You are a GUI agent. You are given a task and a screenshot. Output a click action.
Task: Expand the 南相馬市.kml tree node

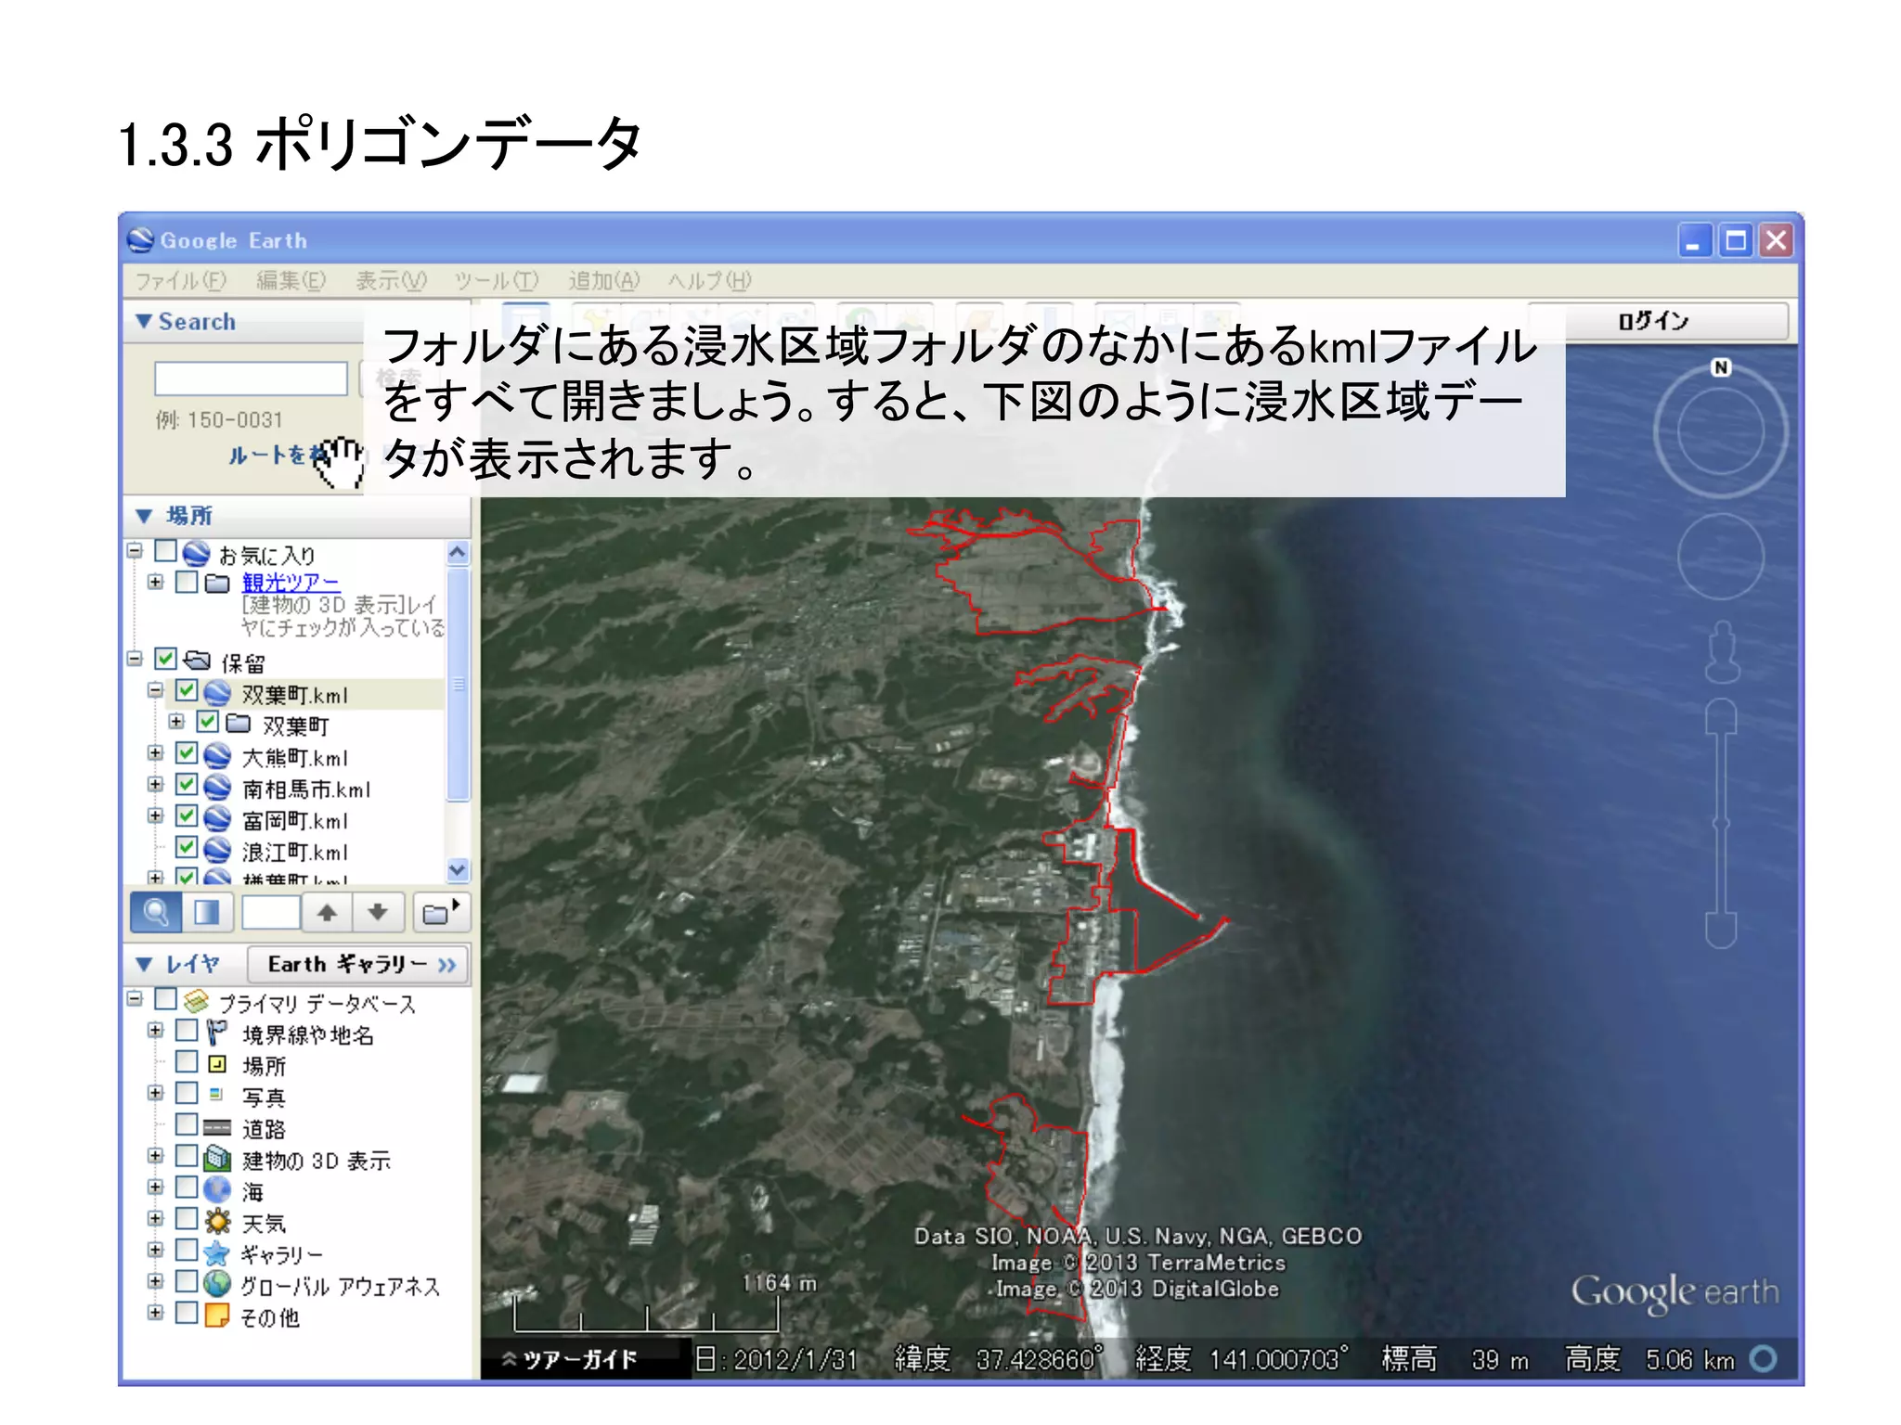155,785
